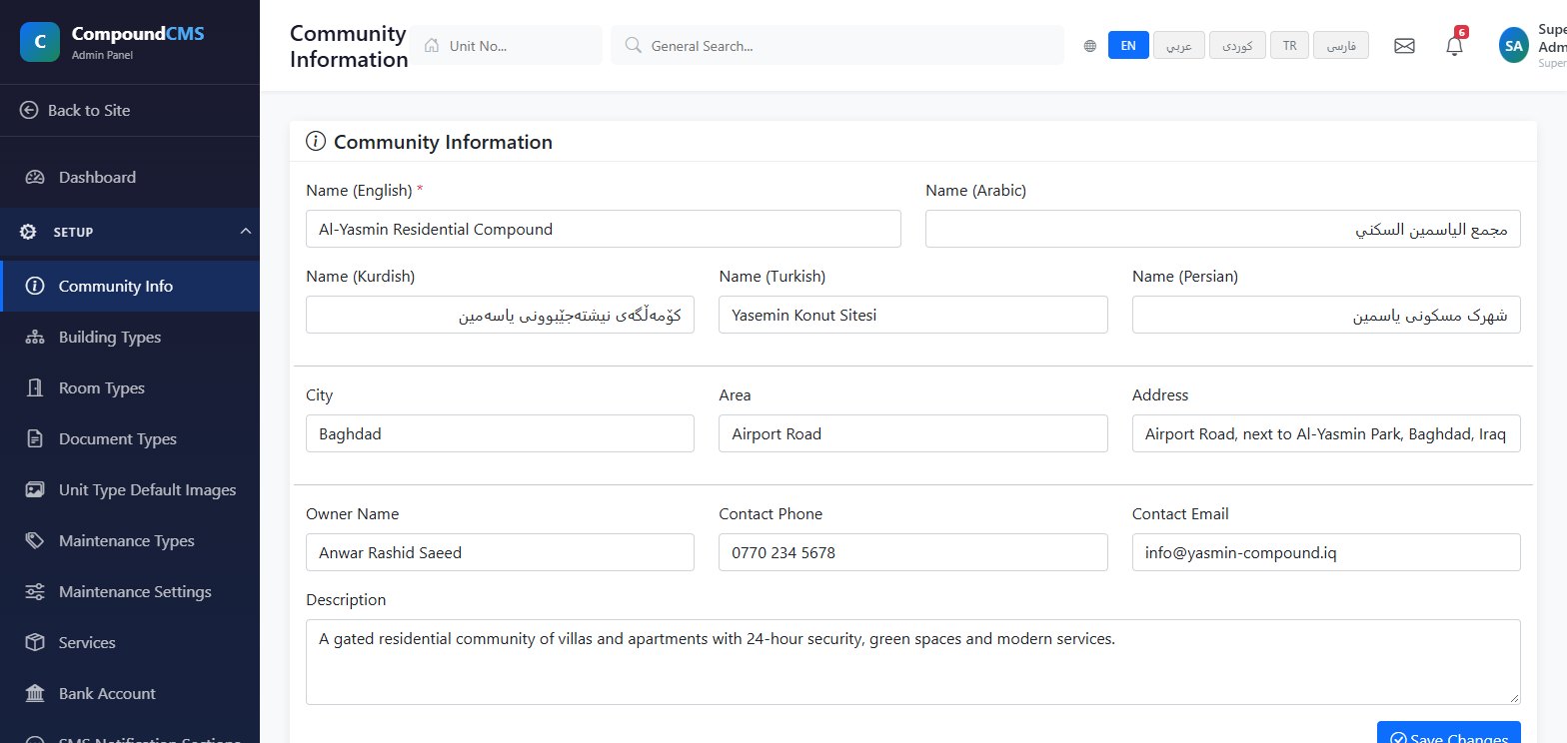Click the Description text area
The height and width of the screenshot is (743, 1567).
coord(913,662)
